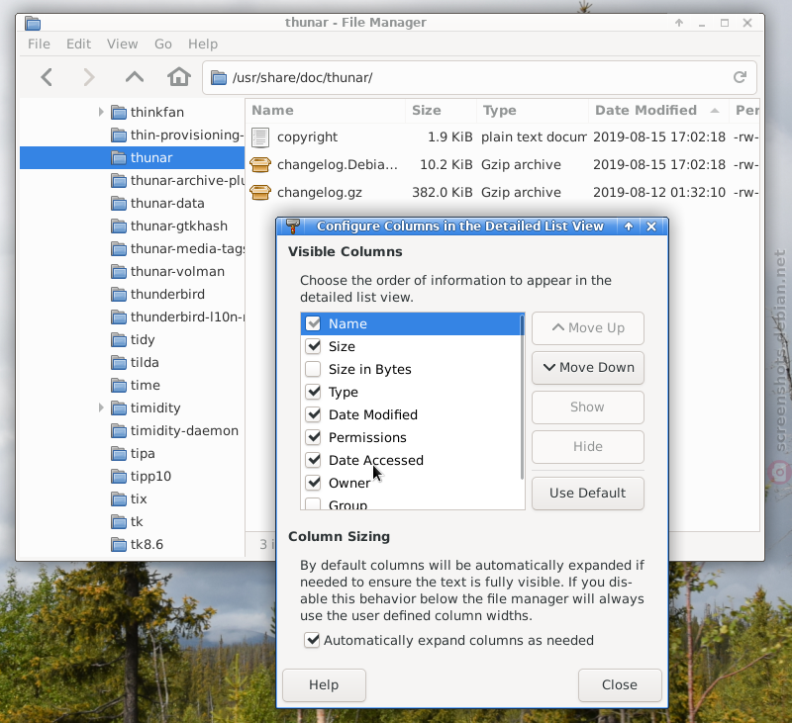Viewport: 792px width, 723px height.
Task: Expand the thinkfan tree node
Action: [x=101, y=112]
